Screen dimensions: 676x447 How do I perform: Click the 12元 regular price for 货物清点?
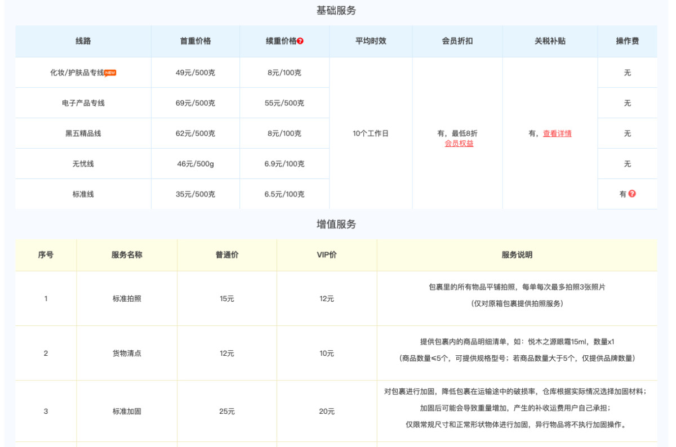227,353
